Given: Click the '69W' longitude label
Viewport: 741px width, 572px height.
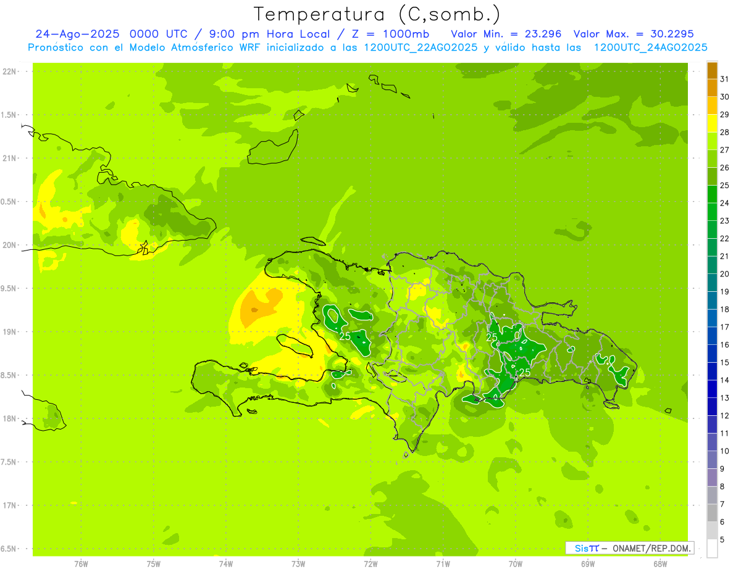Looking at the screenshot, I should 588,564.
